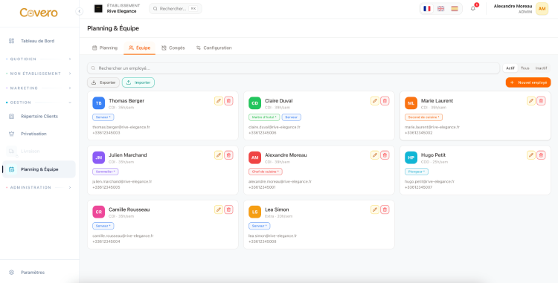The height and width of the screenshot is (283, 558).
Task: Expand the Marketing sidebar section
Action: pyautogui.click(x=39, y=88)
